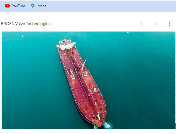Click the green helipad H marking on deck

(95, 90)
